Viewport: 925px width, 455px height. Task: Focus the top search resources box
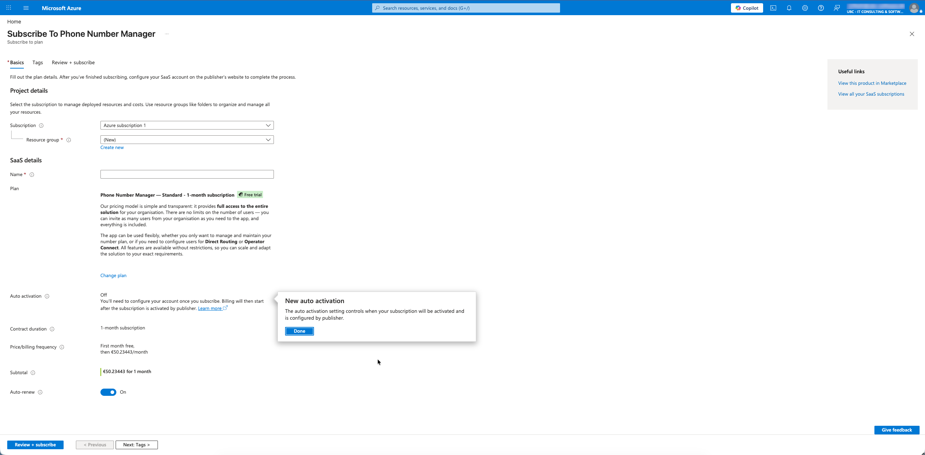pos(466,8)
